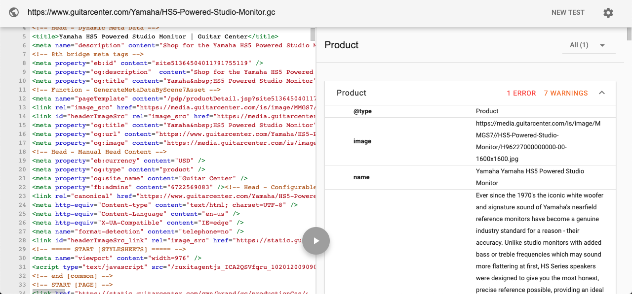The image size is (632, 294).
Task: Run the test with the play button
Action: click(316, 241)
